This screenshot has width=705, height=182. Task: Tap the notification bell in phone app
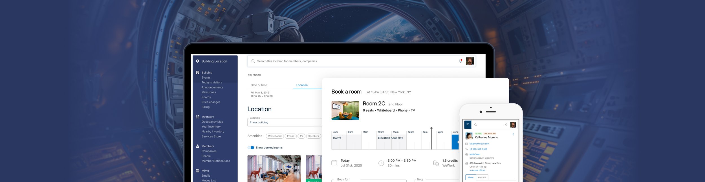coord(506,125)
